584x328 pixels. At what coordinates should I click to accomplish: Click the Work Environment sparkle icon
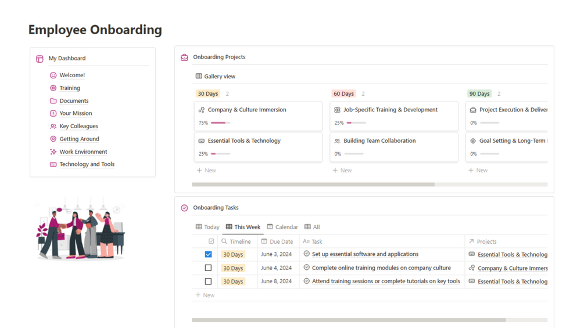[53, 152]
